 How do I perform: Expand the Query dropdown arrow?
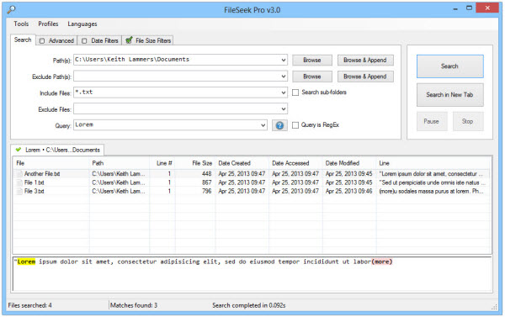tap(263, 125)
